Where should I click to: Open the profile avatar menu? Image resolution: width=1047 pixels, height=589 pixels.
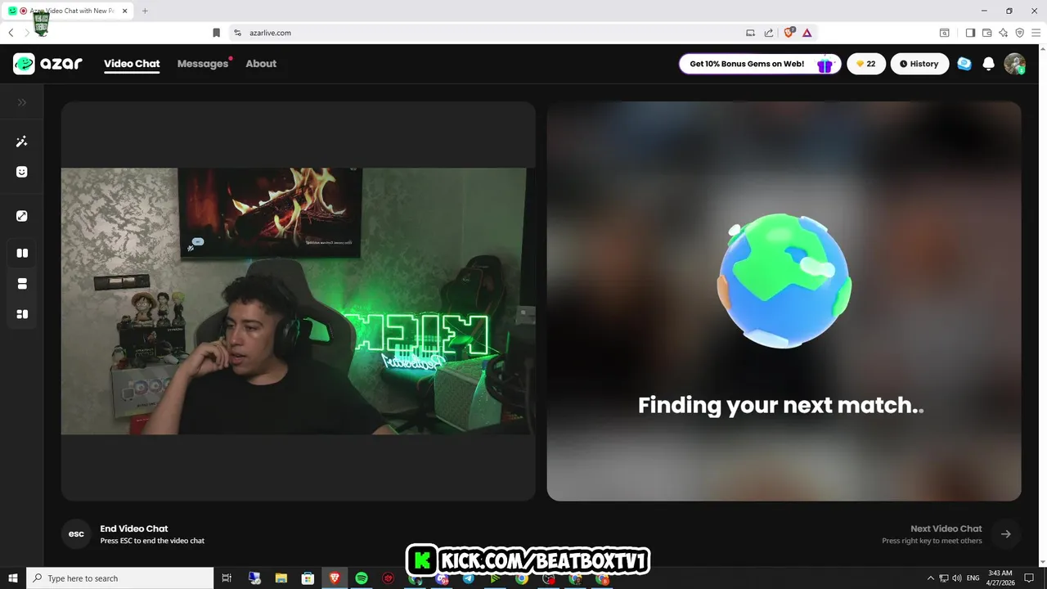pyautogui.click(x=1014, y=64)
